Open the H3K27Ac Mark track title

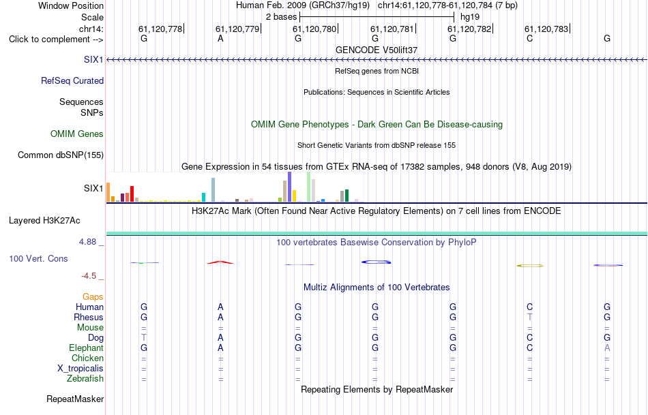pos(377,211)
